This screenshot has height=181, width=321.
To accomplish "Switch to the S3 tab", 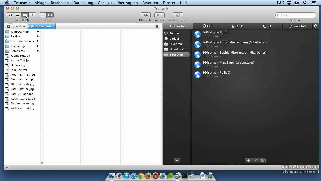I will [x=267, y=26].
